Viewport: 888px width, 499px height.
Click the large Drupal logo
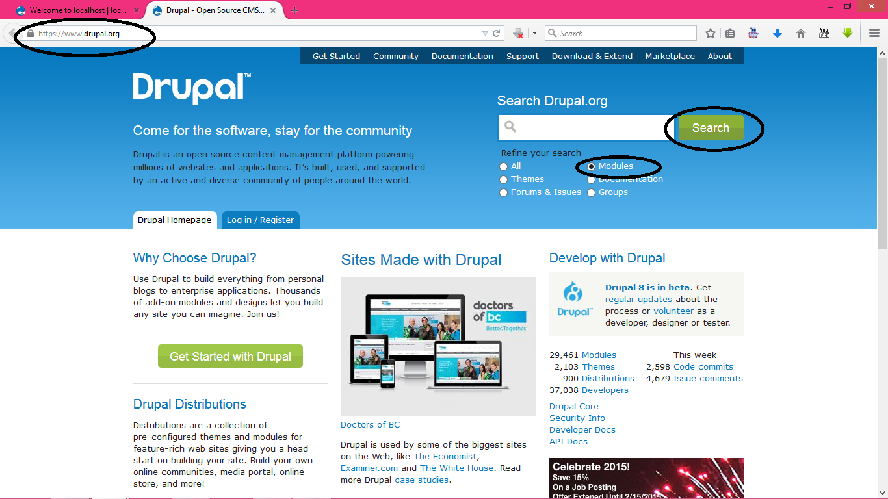pyautogui.click(x=192, y=88)
